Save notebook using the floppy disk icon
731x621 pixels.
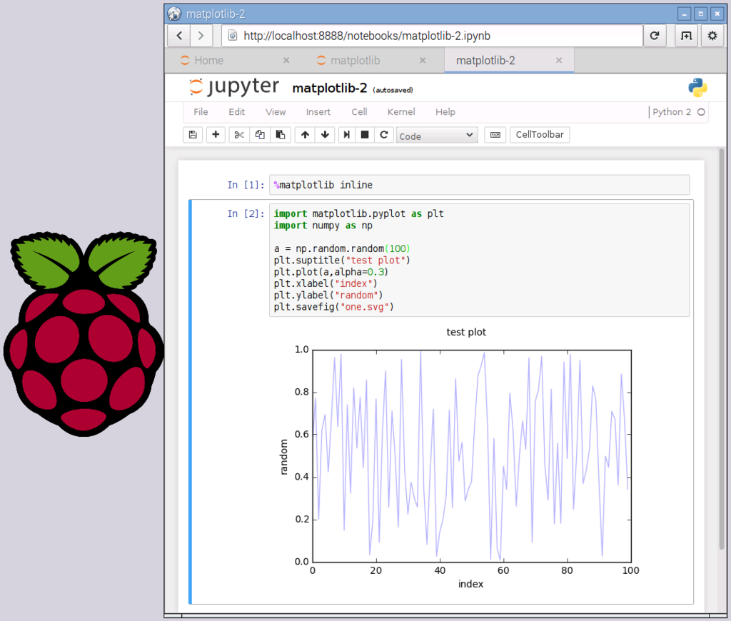[193, 135]
